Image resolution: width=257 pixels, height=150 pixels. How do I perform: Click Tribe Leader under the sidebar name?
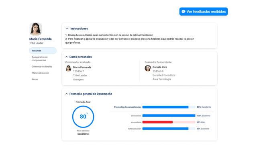click(x=37, y=43)
